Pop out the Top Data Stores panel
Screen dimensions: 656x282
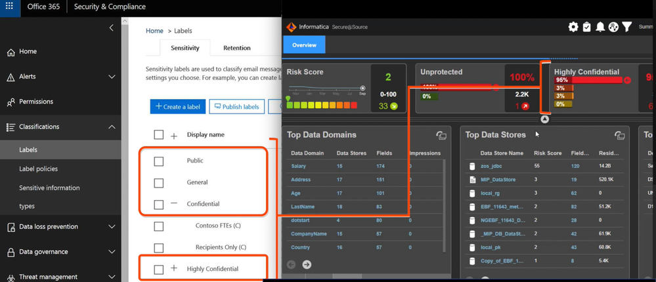pos(620,135)
